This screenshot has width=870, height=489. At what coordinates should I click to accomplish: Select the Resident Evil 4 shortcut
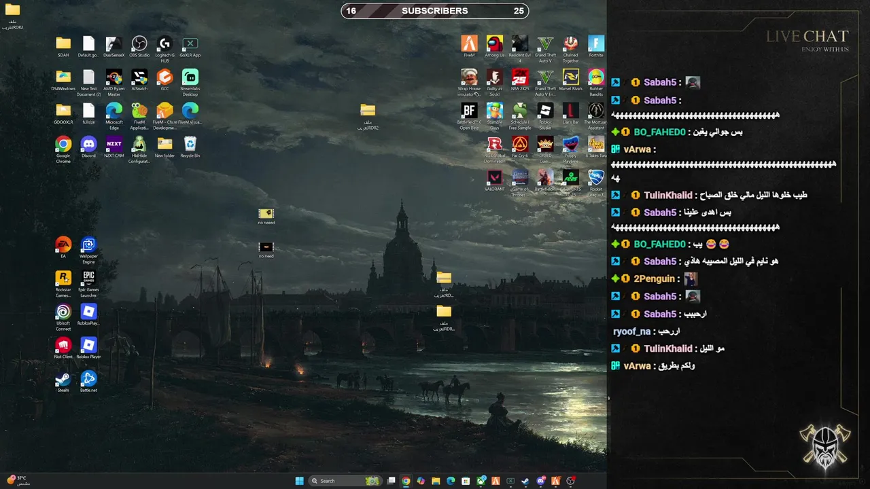pyautogui.click(x=520, y=50)
